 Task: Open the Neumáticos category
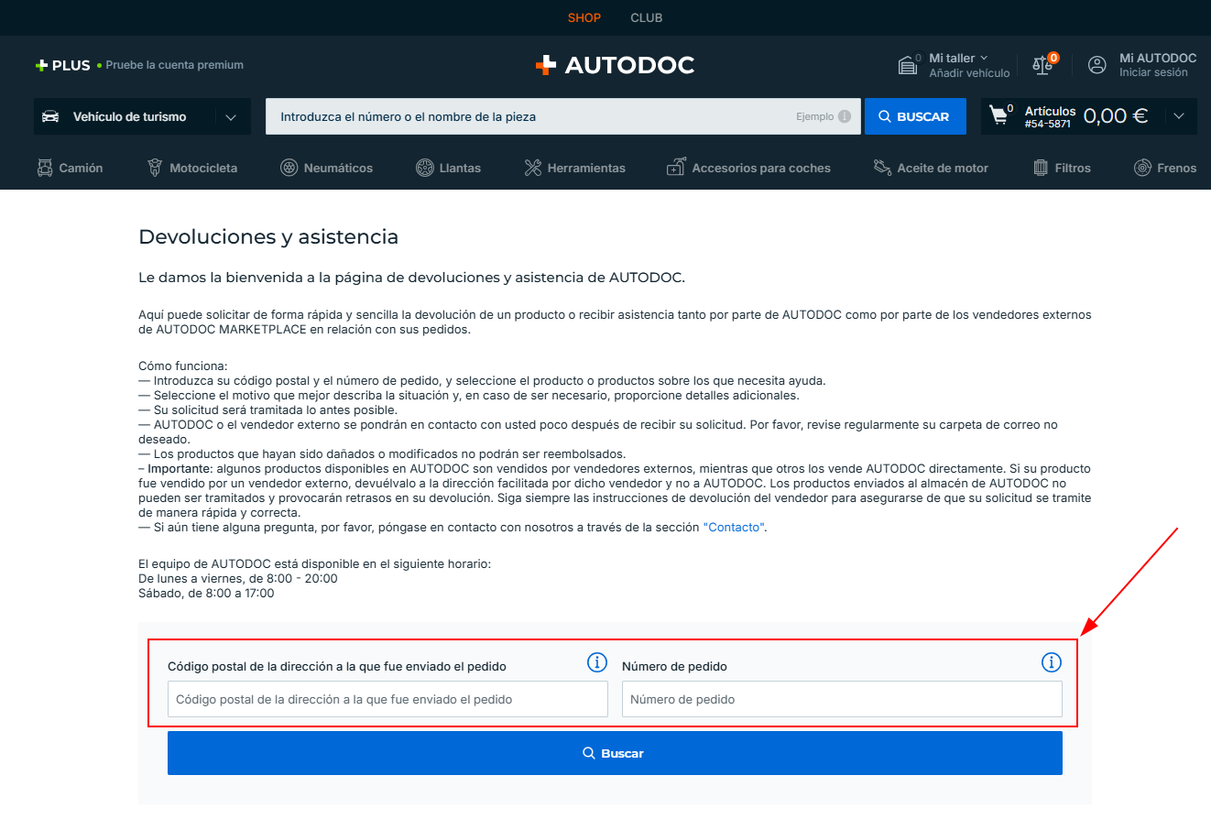tap(326, 168)
